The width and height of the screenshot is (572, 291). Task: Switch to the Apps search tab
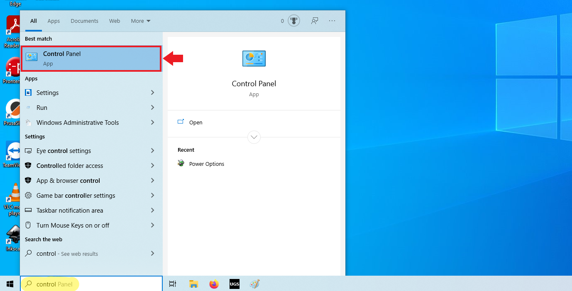click(x=54, y=21)
